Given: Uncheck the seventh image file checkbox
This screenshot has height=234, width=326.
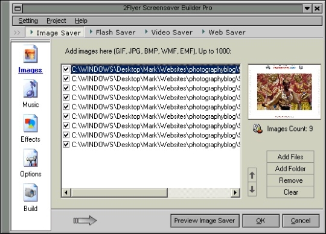Looking at the screenshot, I should (x=66, y=125).
